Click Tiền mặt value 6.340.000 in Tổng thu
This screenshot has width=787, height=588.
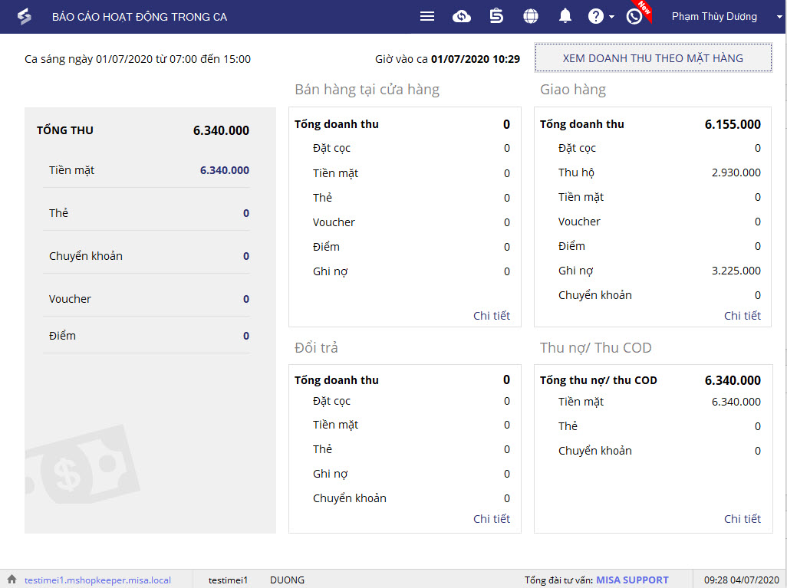pyautogui.click(x=224, y=170)
